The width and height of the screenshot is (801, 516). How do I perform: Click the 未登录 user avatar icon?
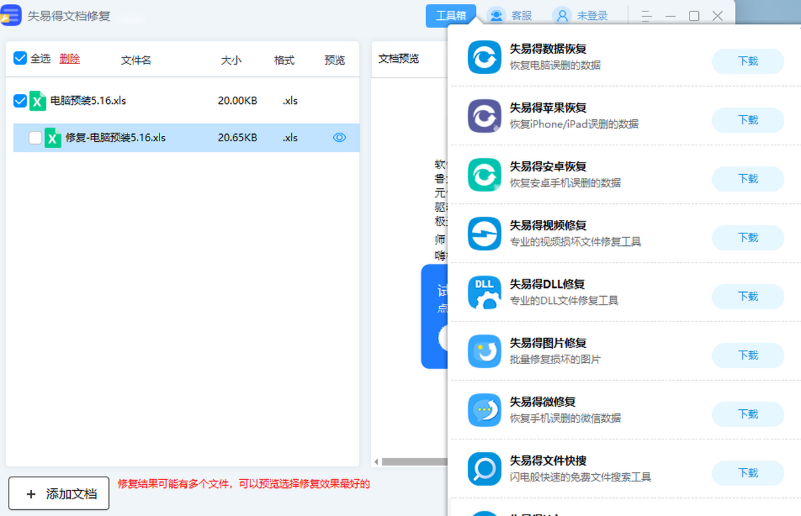563,15
